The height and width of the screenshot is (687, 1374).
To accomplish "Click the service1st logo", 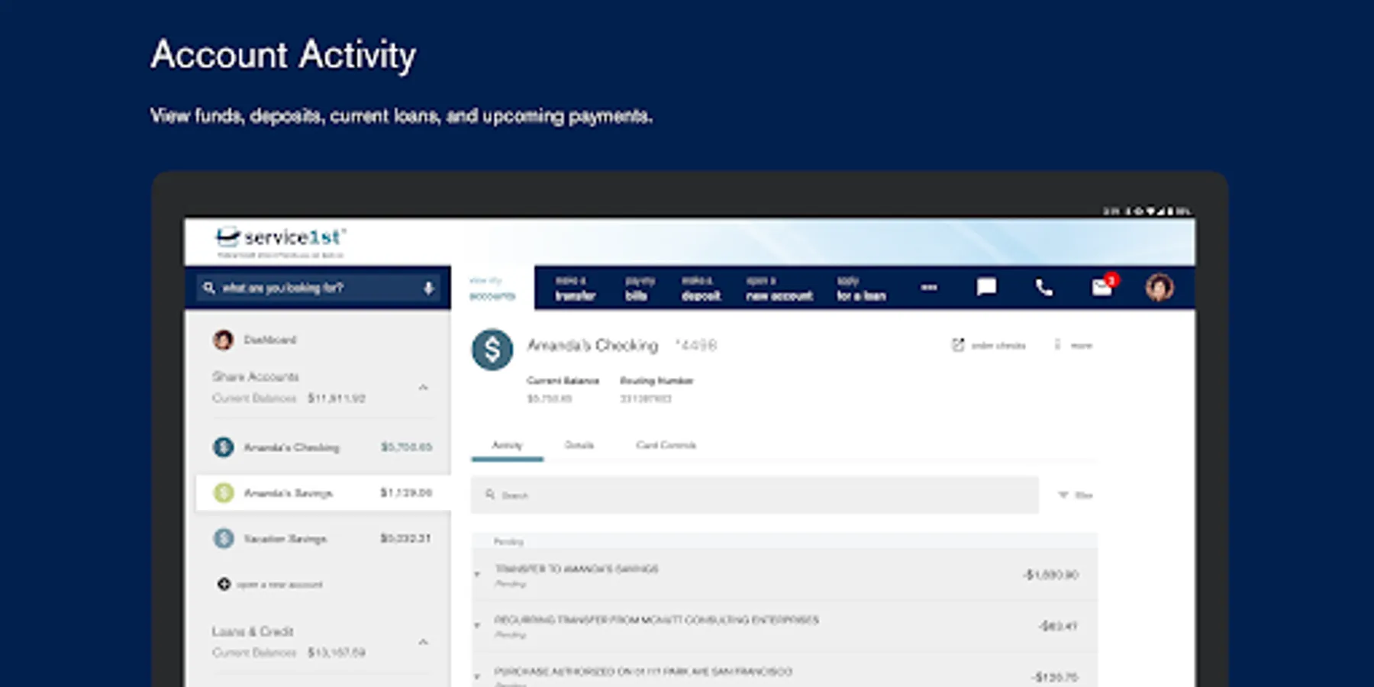I will coord(281,242).
